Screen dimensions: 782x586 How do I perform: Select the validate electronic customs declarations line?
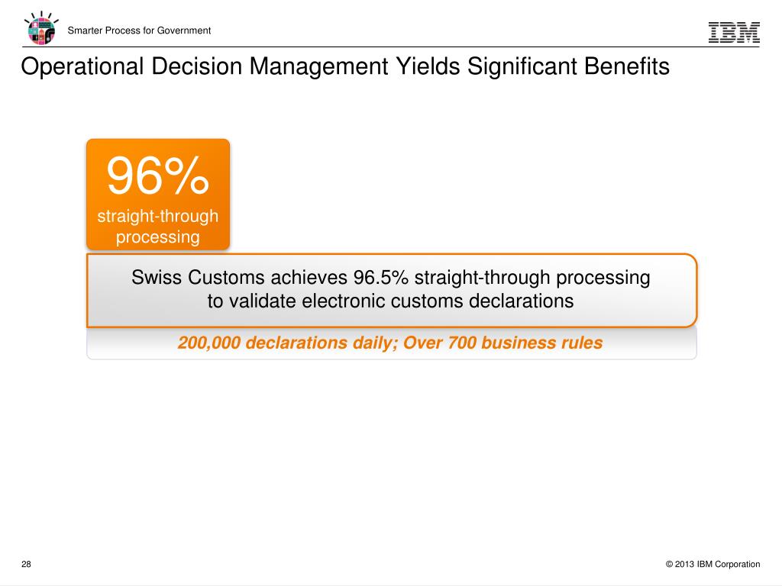tap(390, 301)
